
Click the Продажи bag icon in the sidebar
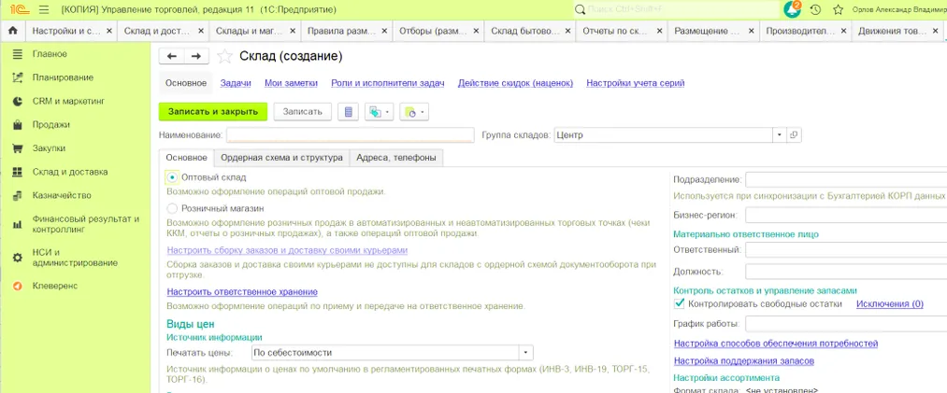pos(18,125)
